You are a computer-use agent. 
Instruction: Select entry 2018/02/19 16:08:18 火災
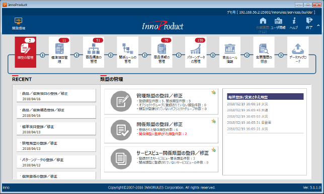coord(248,104)
